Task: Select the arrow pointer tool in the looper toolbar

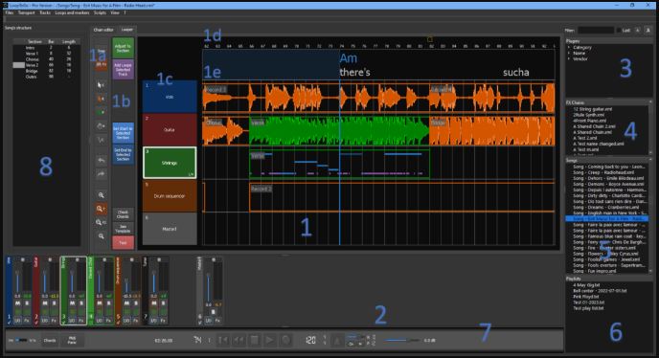Action: 101,85
